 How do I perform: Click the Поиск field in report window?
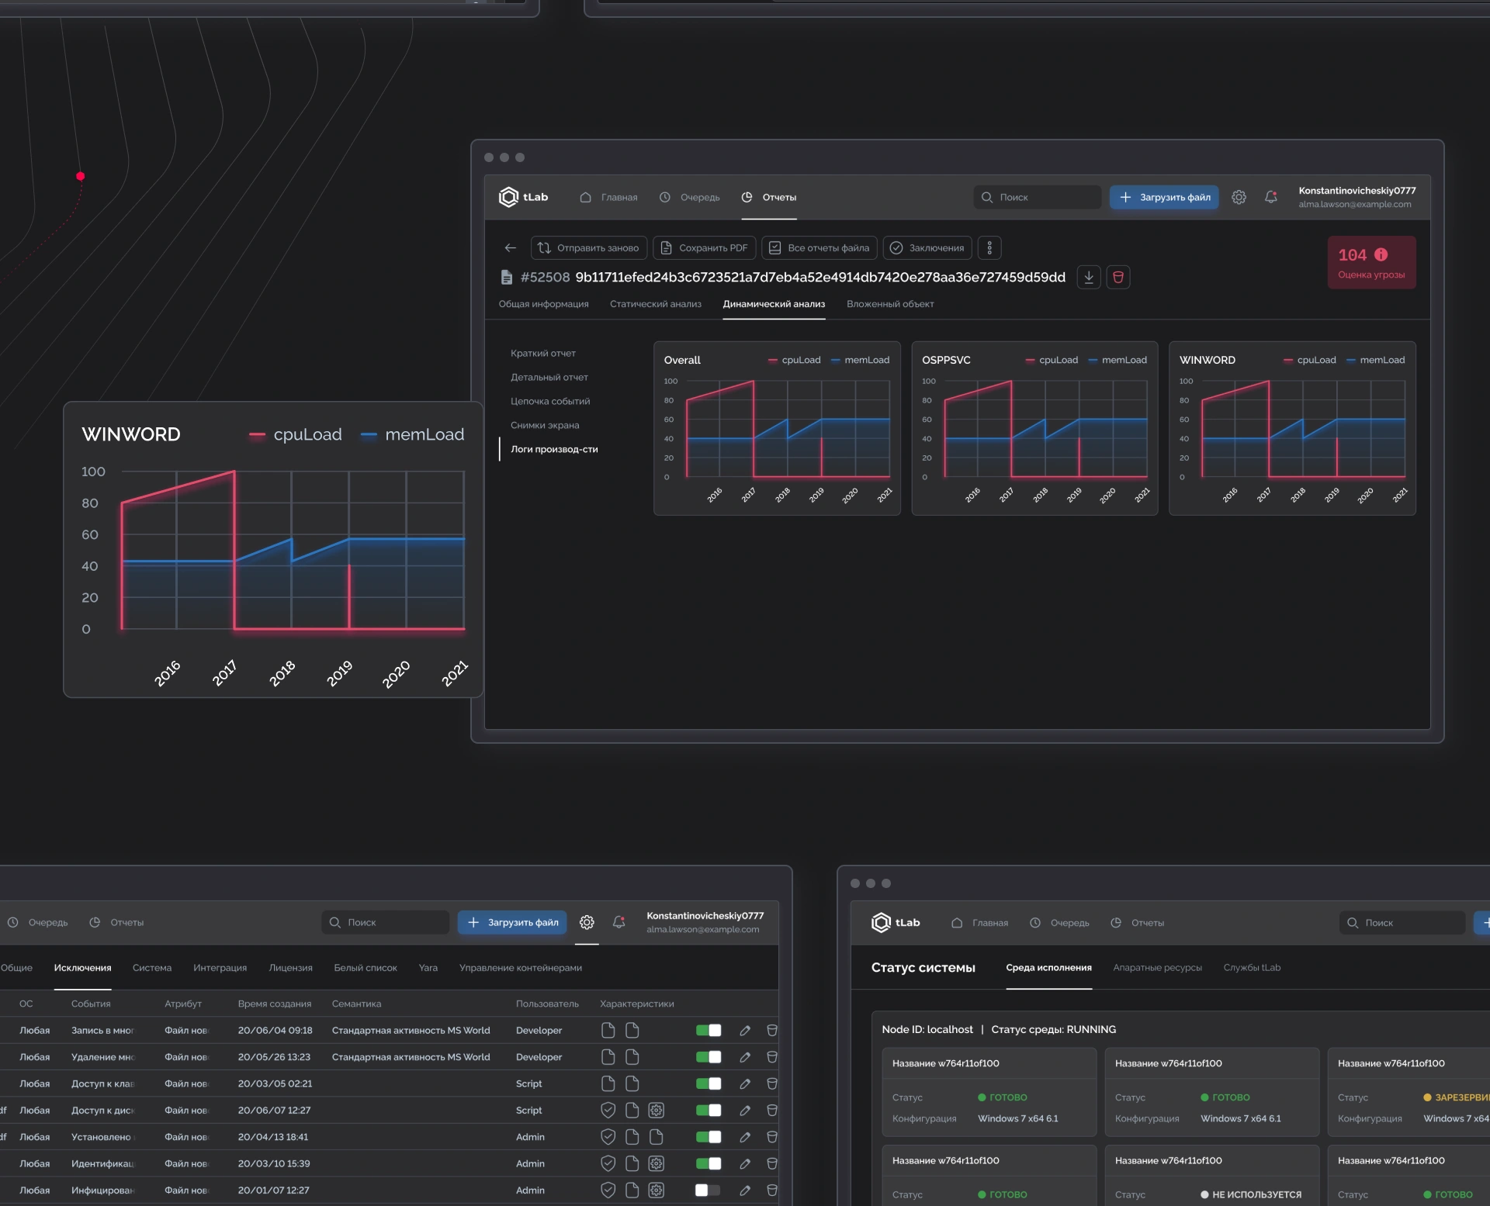pyautogui.click(x=1038, y=197)
